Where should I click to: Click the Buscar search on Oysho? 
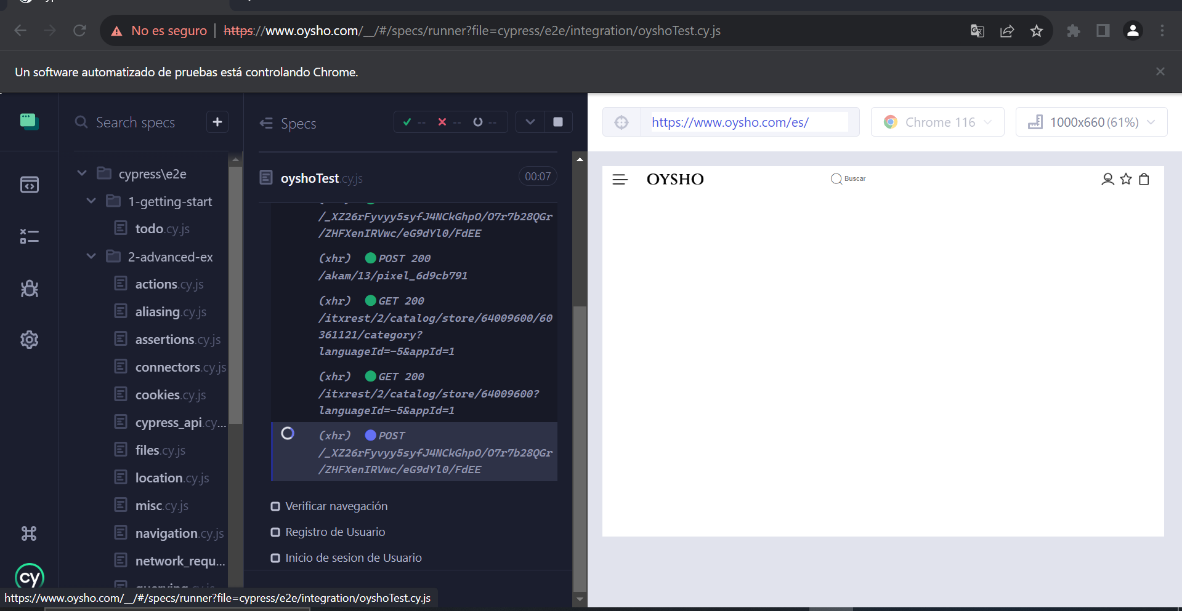point(848,178)
